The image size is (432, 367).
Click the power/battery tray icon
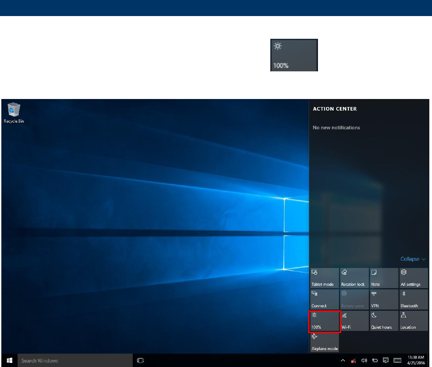[x=375, y=360]
